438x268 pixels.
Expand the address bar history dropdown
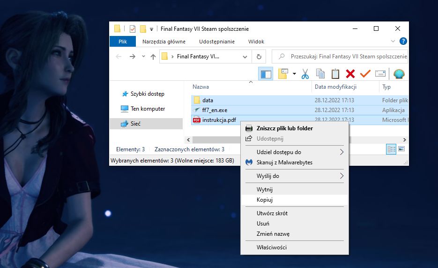click(x=245, y=57)
